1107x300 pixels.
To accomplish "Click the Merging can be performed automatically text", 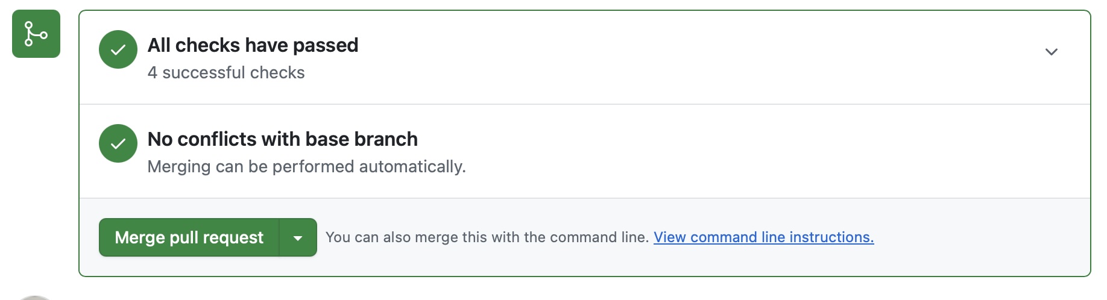I will pyautogui.click(x=306, y=167).
